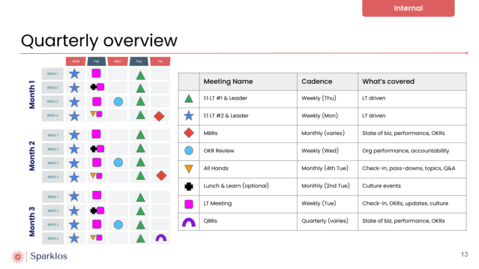Click the red Internal label badge
479x269 pixels.
408,8
